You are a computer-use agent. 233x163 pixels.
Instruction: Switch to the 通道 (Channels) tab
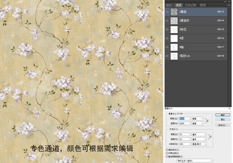(178, 5)
